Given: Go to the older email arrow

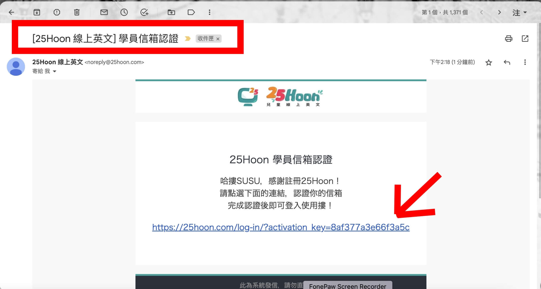Looking at the screenshot, I should pos(499,12).
